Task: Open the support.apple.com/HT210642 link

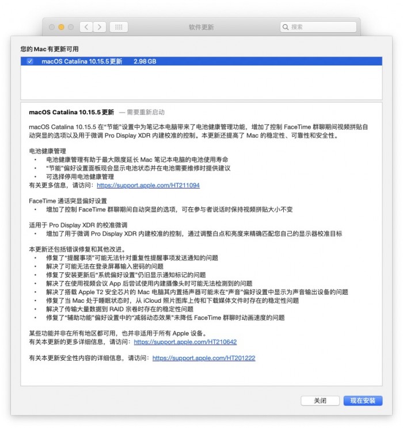Action: point(185,342)
